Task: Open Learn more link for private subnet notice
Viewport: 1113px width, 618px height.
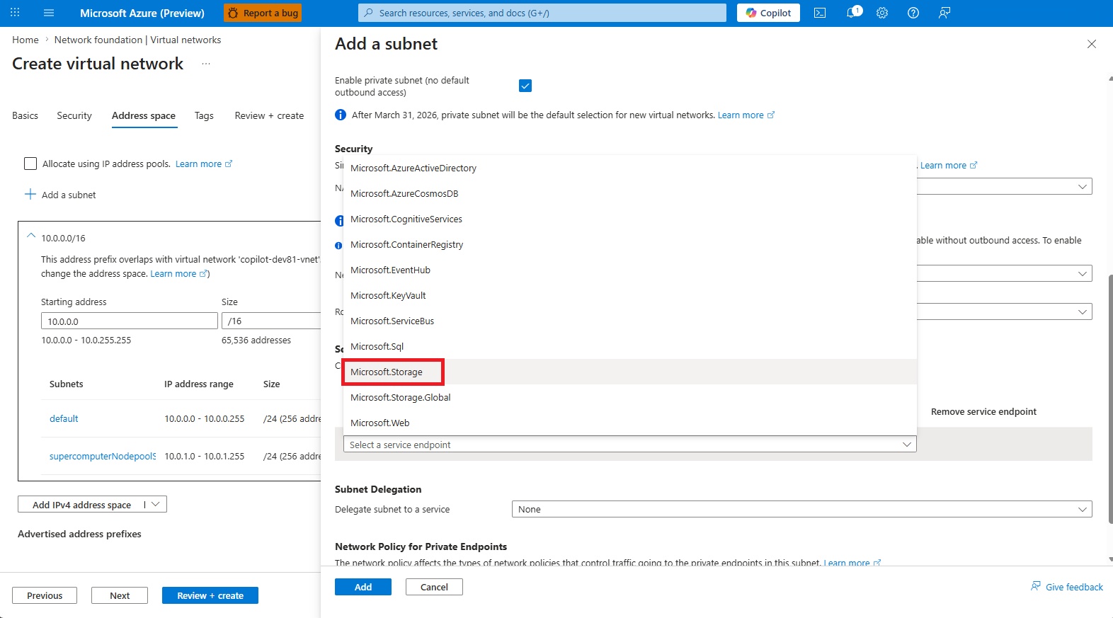Action: coord(746,115)
